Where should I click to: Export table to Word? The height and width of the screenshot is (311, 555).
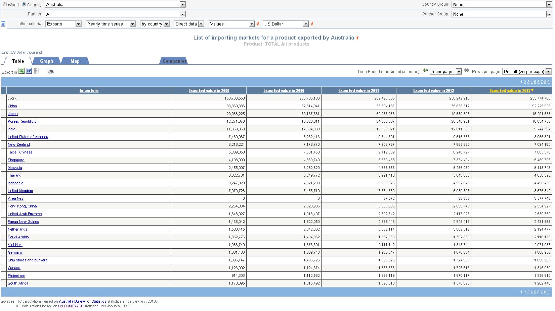click(x=29, y=71)
